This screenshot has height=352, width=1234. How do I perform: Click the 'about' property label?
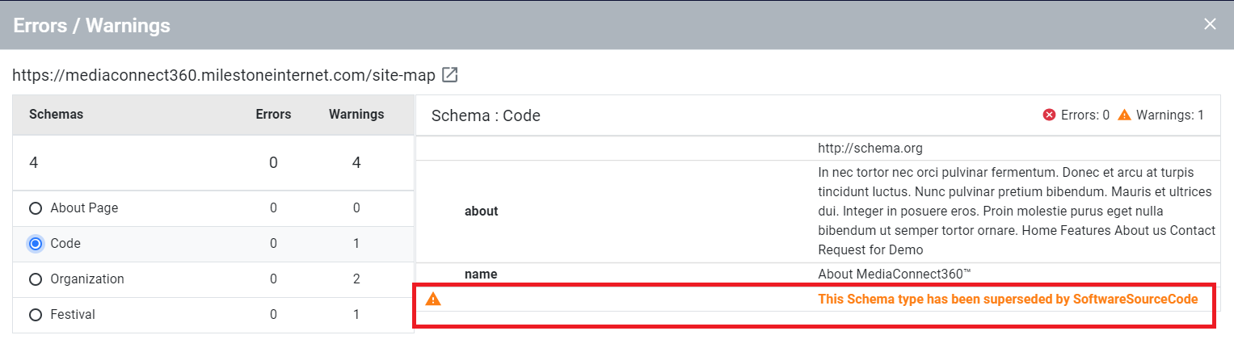tap(482, 212)
